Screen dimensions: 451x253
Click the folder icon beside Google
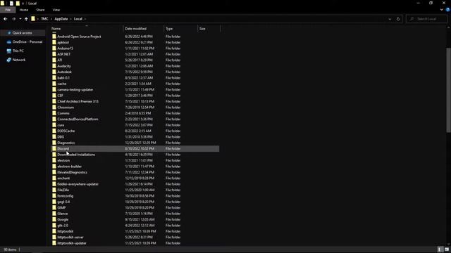(x=54, y=219)
